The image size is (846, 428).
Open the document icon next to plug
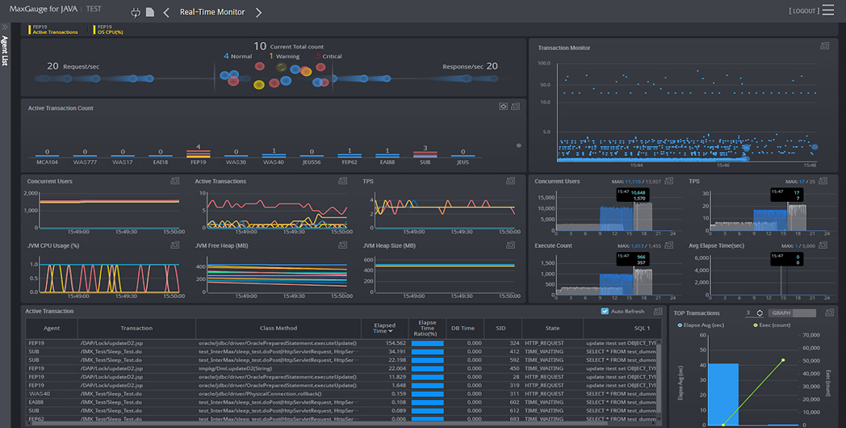[150, 12]
